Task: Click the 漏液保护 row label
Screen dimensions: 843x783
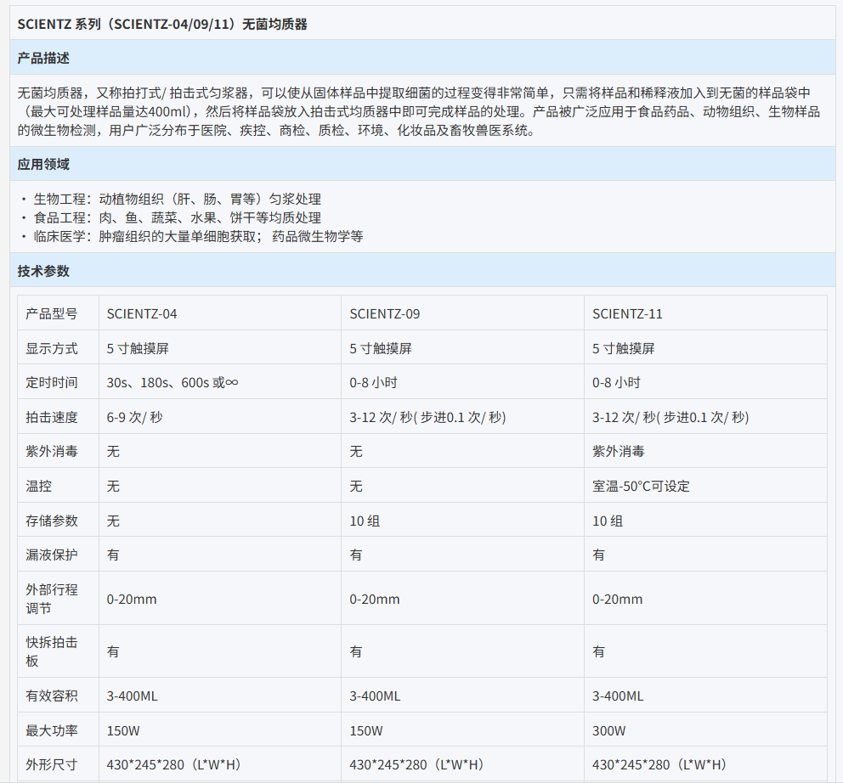Action: click(x=52, y=555)
